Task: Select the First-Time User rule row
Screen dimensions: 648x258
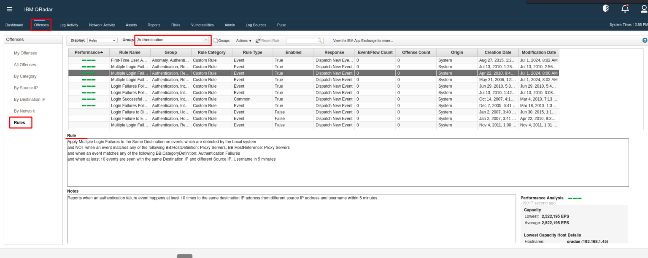Action: pyautogui.click(x=130, y=60)
